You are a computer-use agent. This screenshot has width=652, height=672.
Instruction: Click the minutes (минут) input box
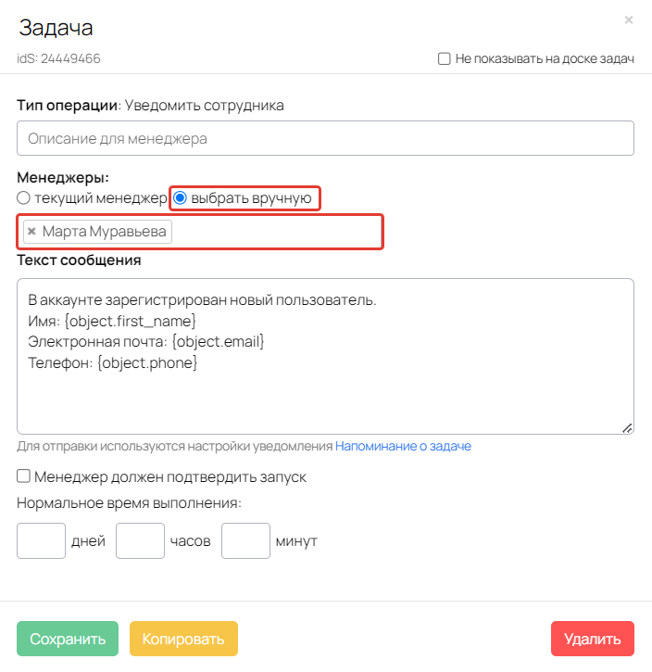point(245,540)
